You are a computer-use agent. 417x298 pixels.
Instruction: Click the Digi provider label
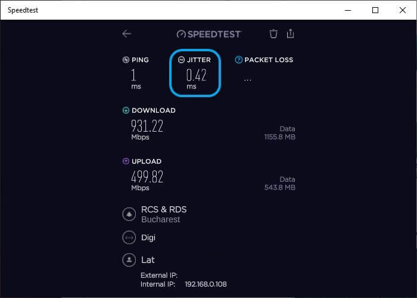(148, 238)
